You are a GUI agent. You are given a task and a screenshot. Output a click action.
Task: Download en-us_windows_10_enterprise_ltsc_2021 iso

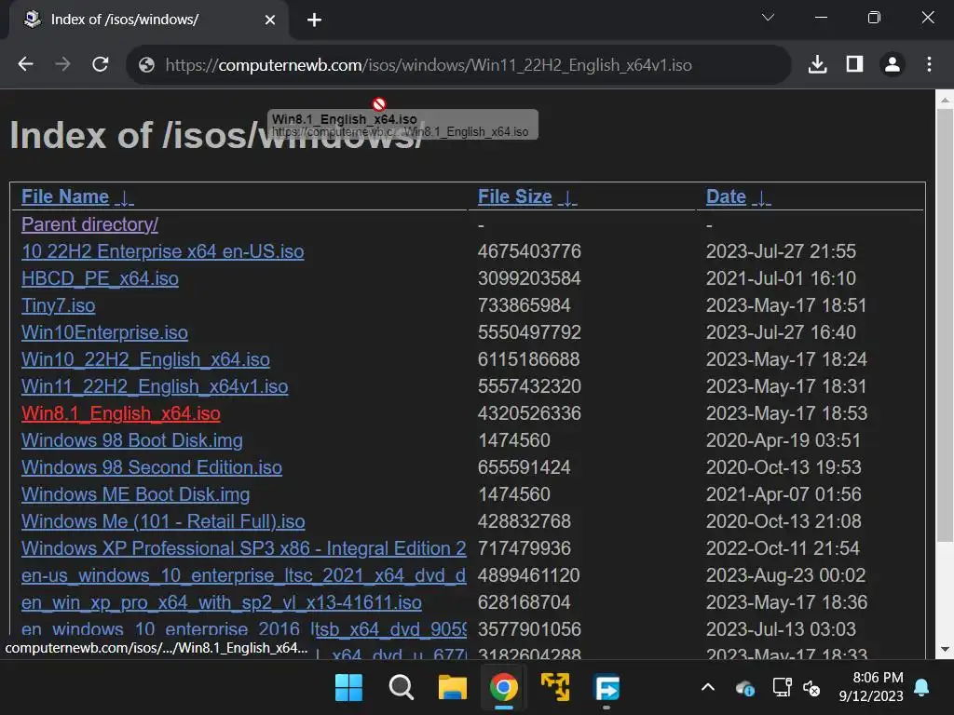coord(243,575)
